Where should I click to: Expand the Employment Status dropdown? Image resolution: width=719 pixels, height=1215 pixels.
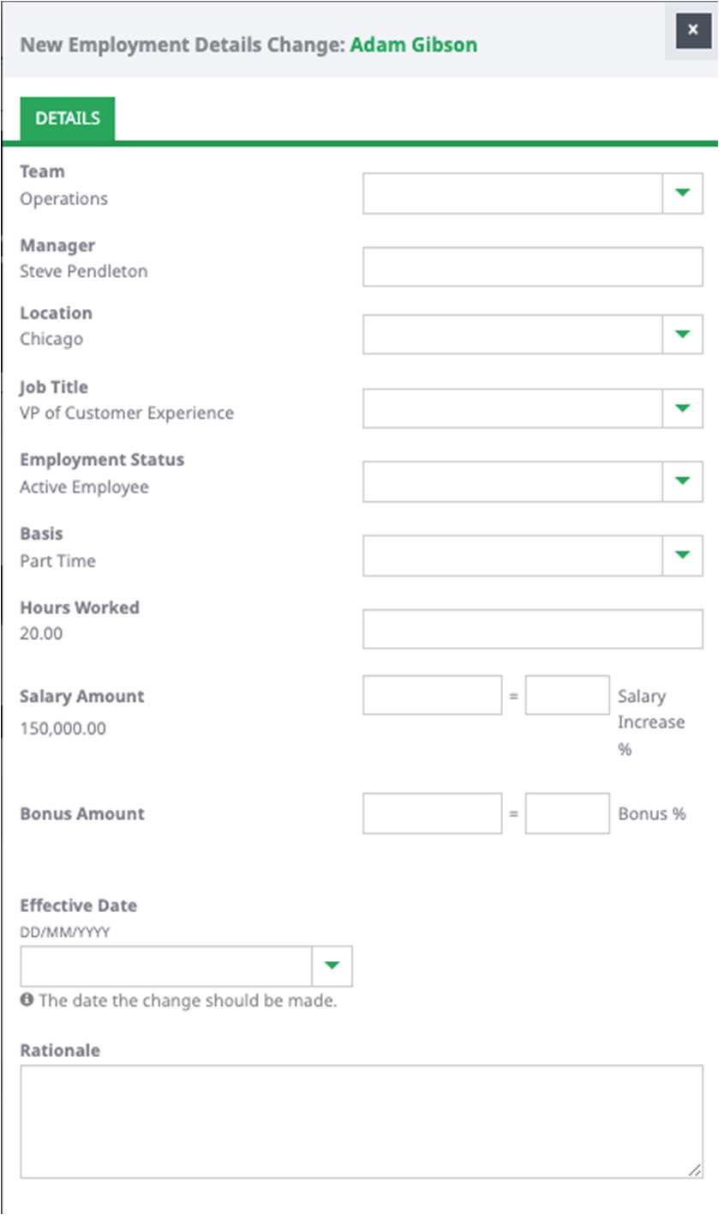[682, 481]
